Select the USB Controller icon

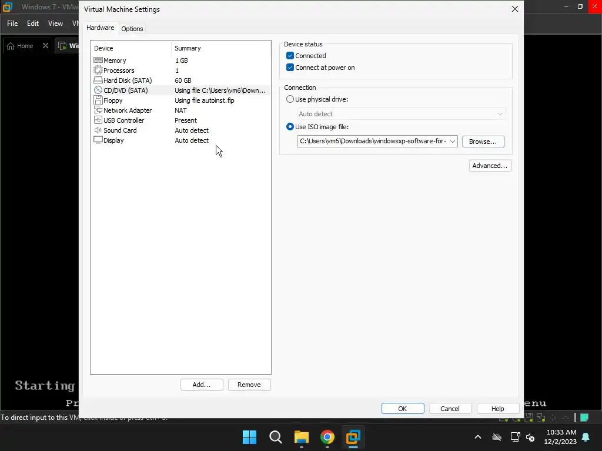pos(98,120)
